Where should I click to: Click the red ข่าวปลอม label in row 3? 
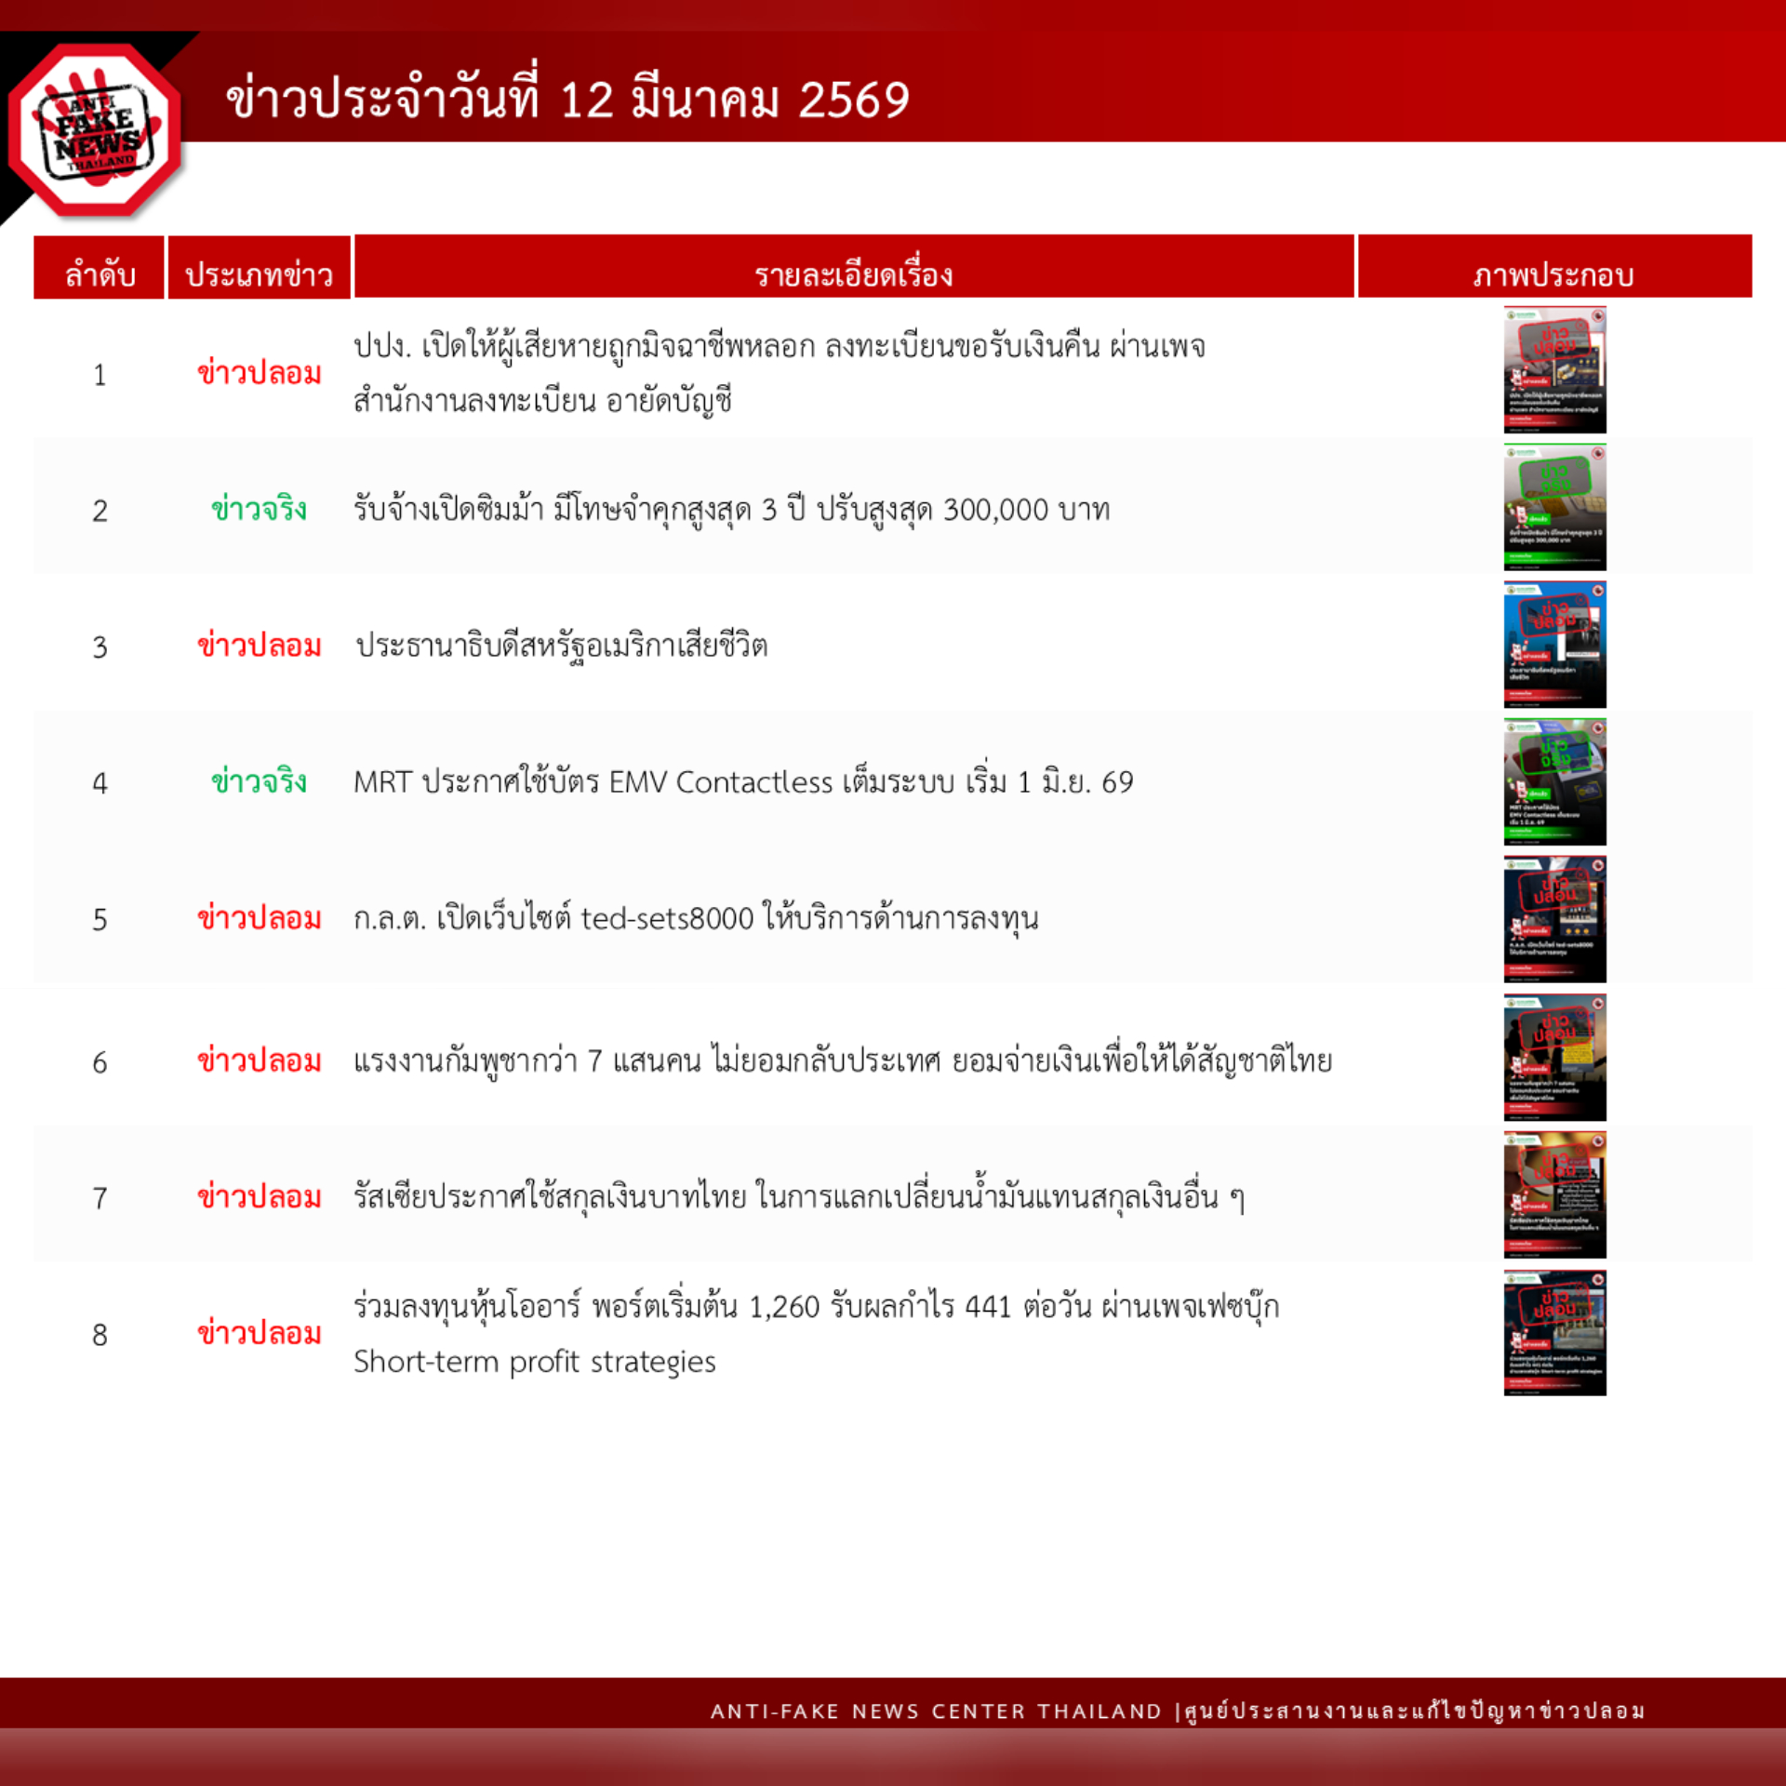(259, 646)
